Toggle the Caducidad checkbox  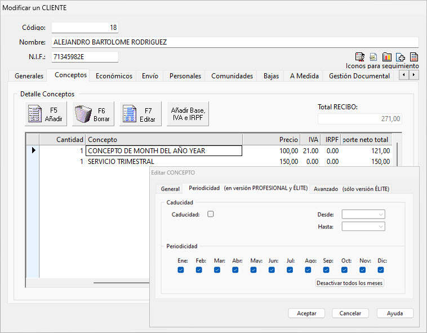click(x=211, y=214)
